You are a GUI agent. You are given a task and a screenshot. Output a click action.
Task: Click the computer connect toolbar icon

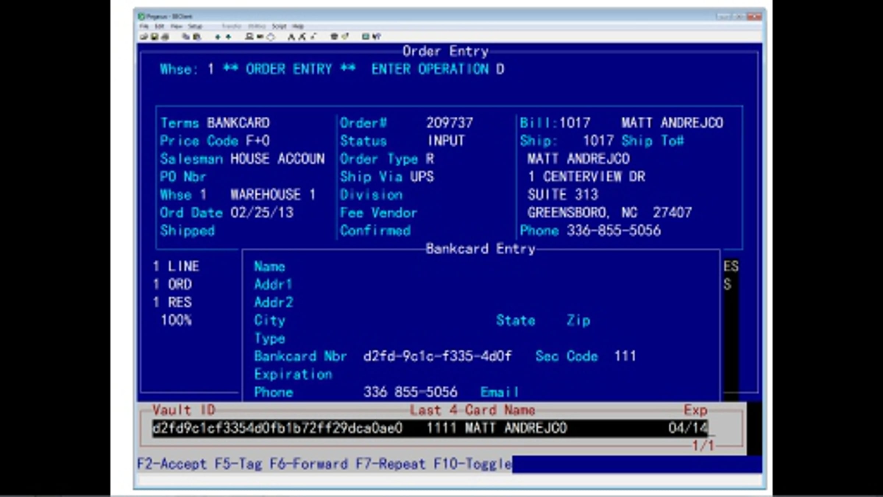pos(249,36)
